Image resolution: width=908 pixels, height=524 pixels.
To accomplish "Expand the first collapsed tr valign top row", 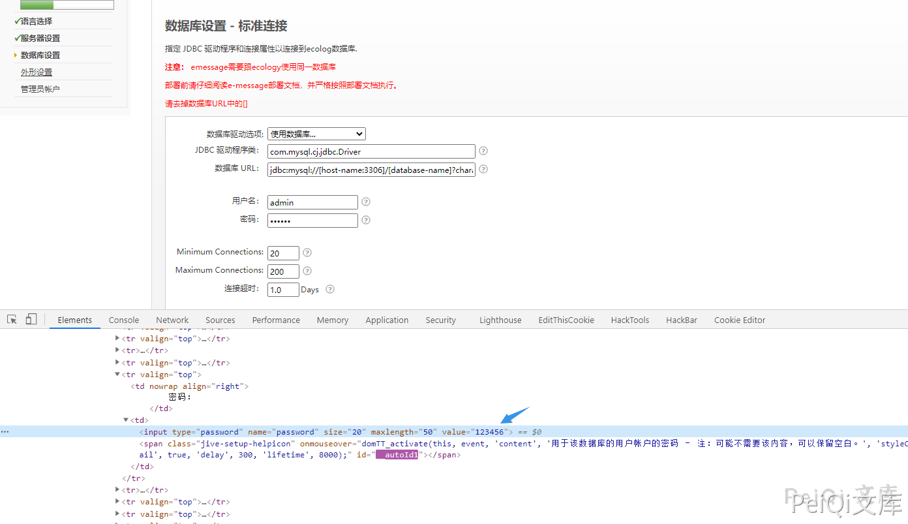I will pos(117,339).
